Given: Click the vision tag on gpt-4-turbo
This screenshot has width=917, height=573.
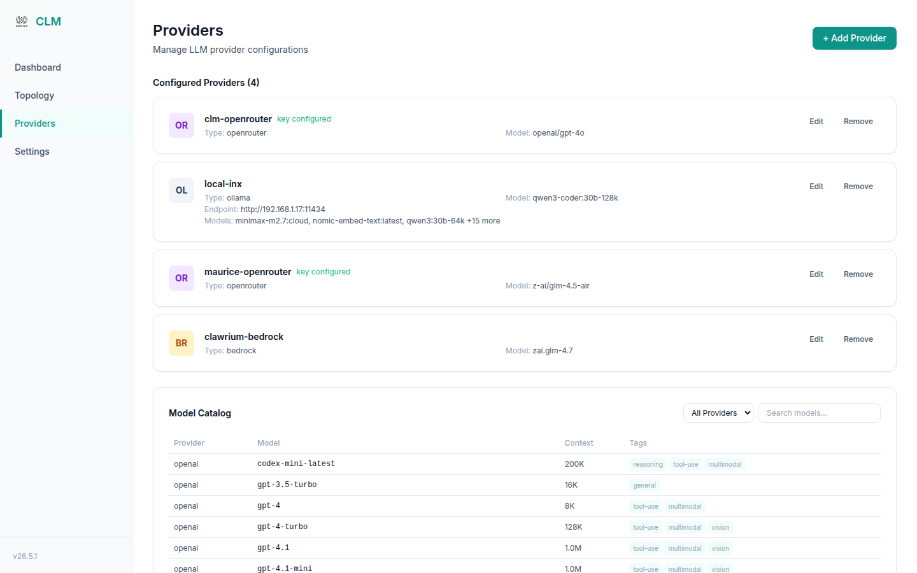Looking at the screenshot, I should click(x=720, y=528).
